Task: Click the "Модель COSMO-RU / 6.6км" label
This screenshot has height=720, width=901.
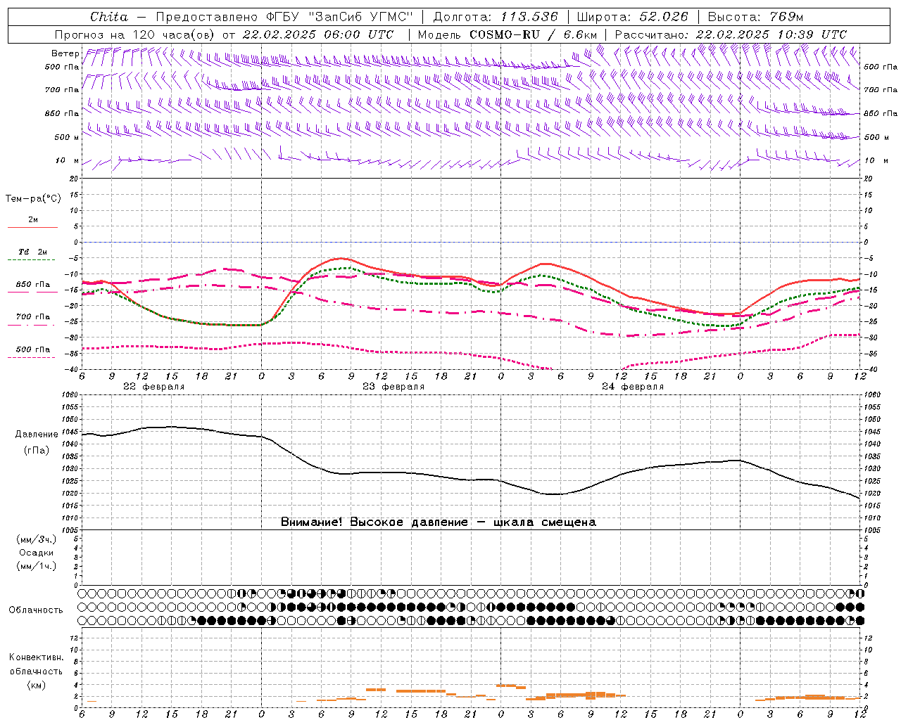Action: (508, 34)
